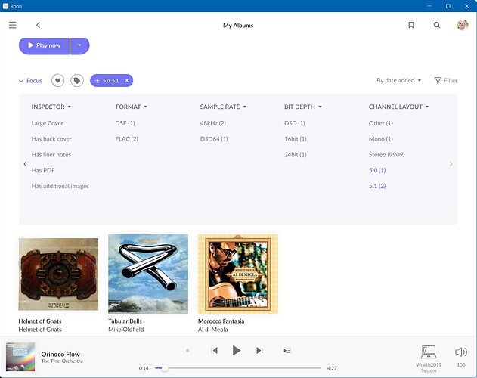Filter by FLAC (2) format

126,139
